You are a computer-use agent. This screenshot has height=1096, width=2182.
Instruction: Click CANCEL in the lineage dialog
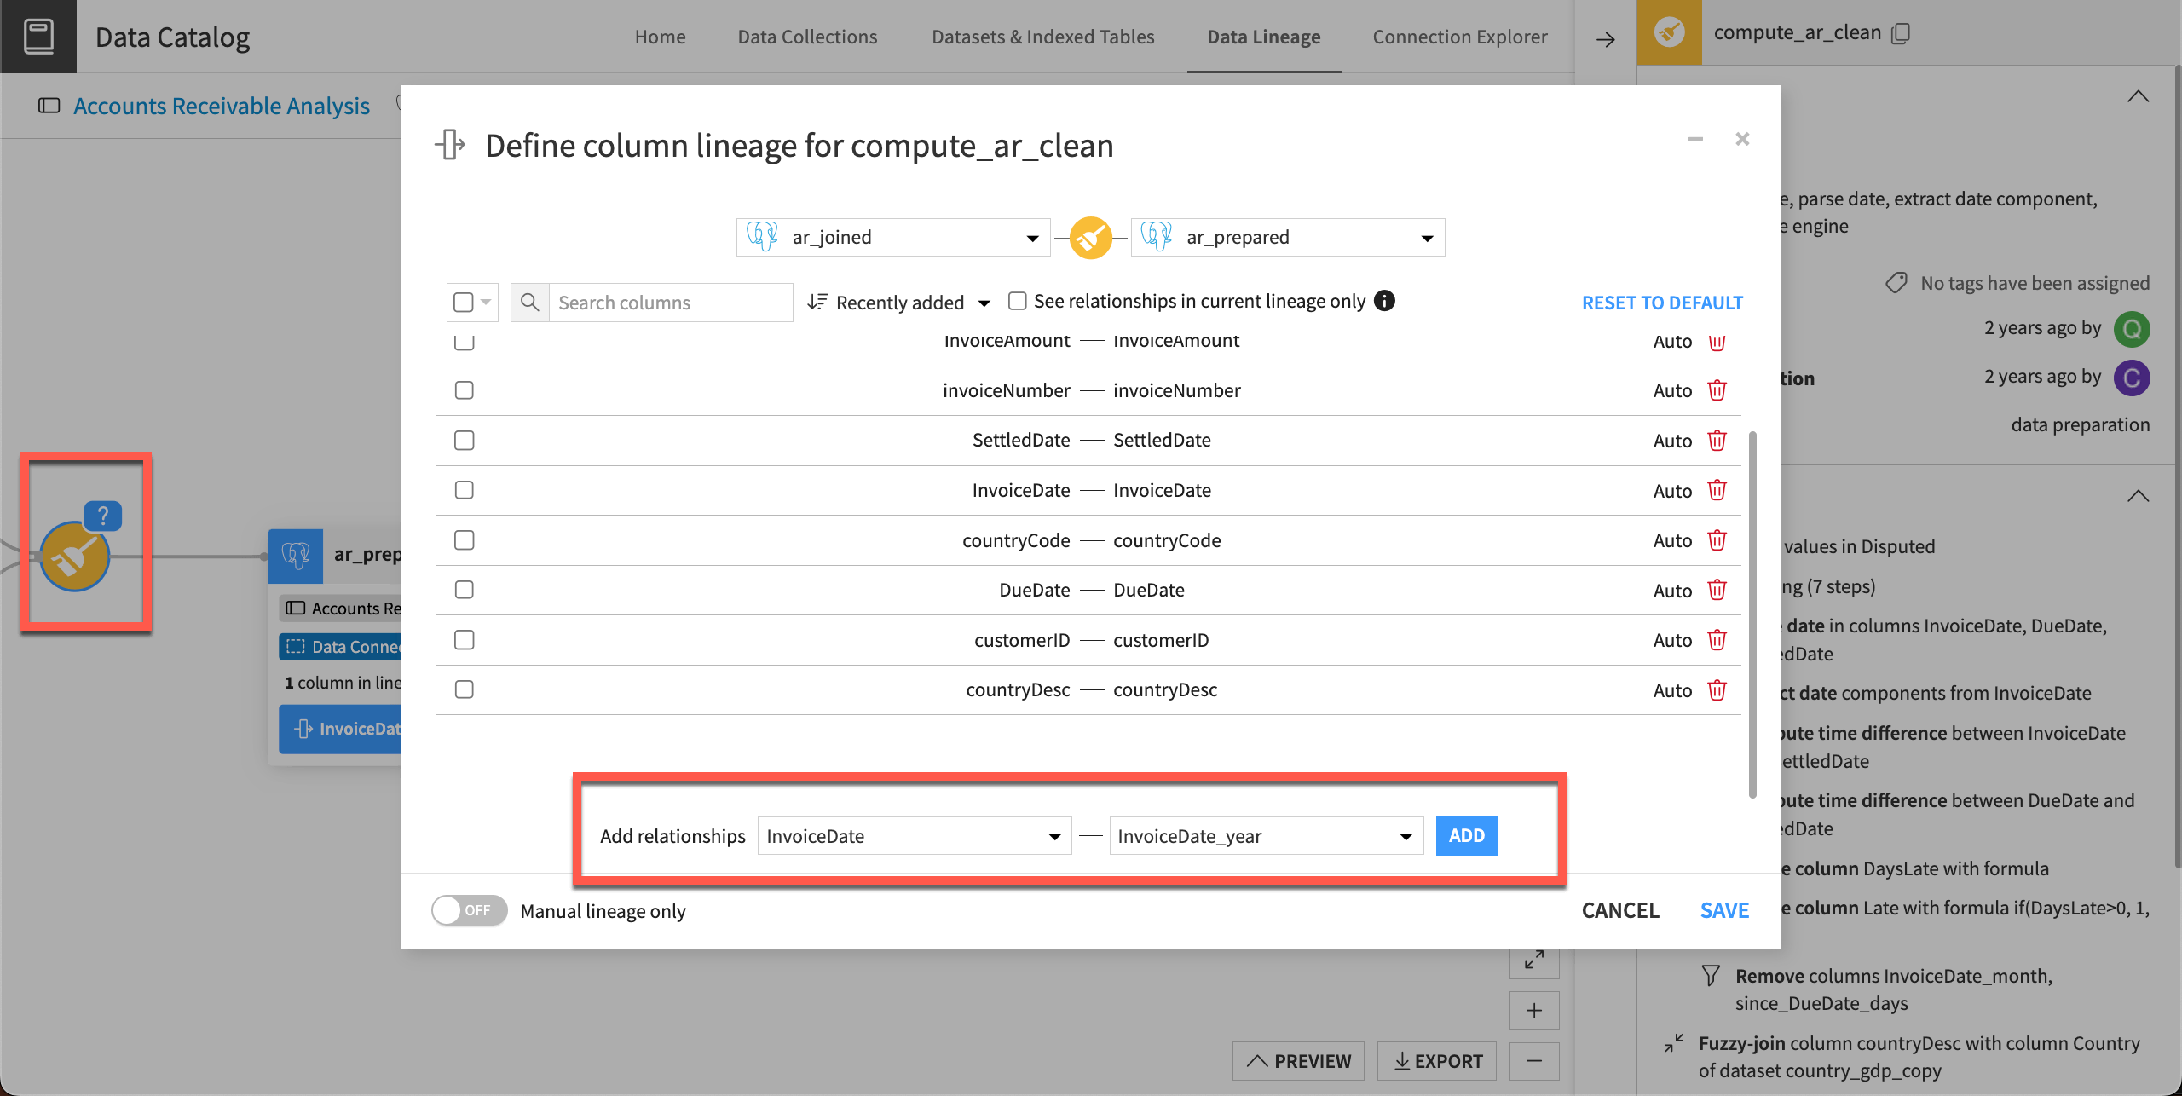(x=1620, y=910)
